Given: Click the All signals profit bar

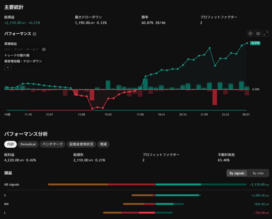Looking at the screenshot, I should [201, 185].
